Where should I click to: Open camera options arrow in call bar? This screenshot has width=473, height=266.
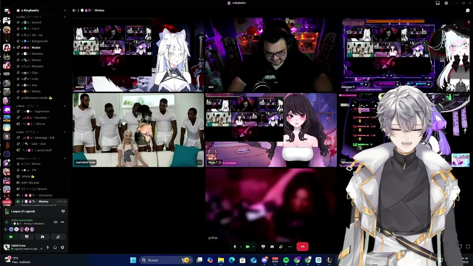point(253,246)
